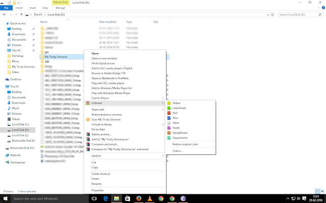The image size is (326, 203).
Task: Launch Microsoft Edge from the taskbar
Action: tap(105, 198)
